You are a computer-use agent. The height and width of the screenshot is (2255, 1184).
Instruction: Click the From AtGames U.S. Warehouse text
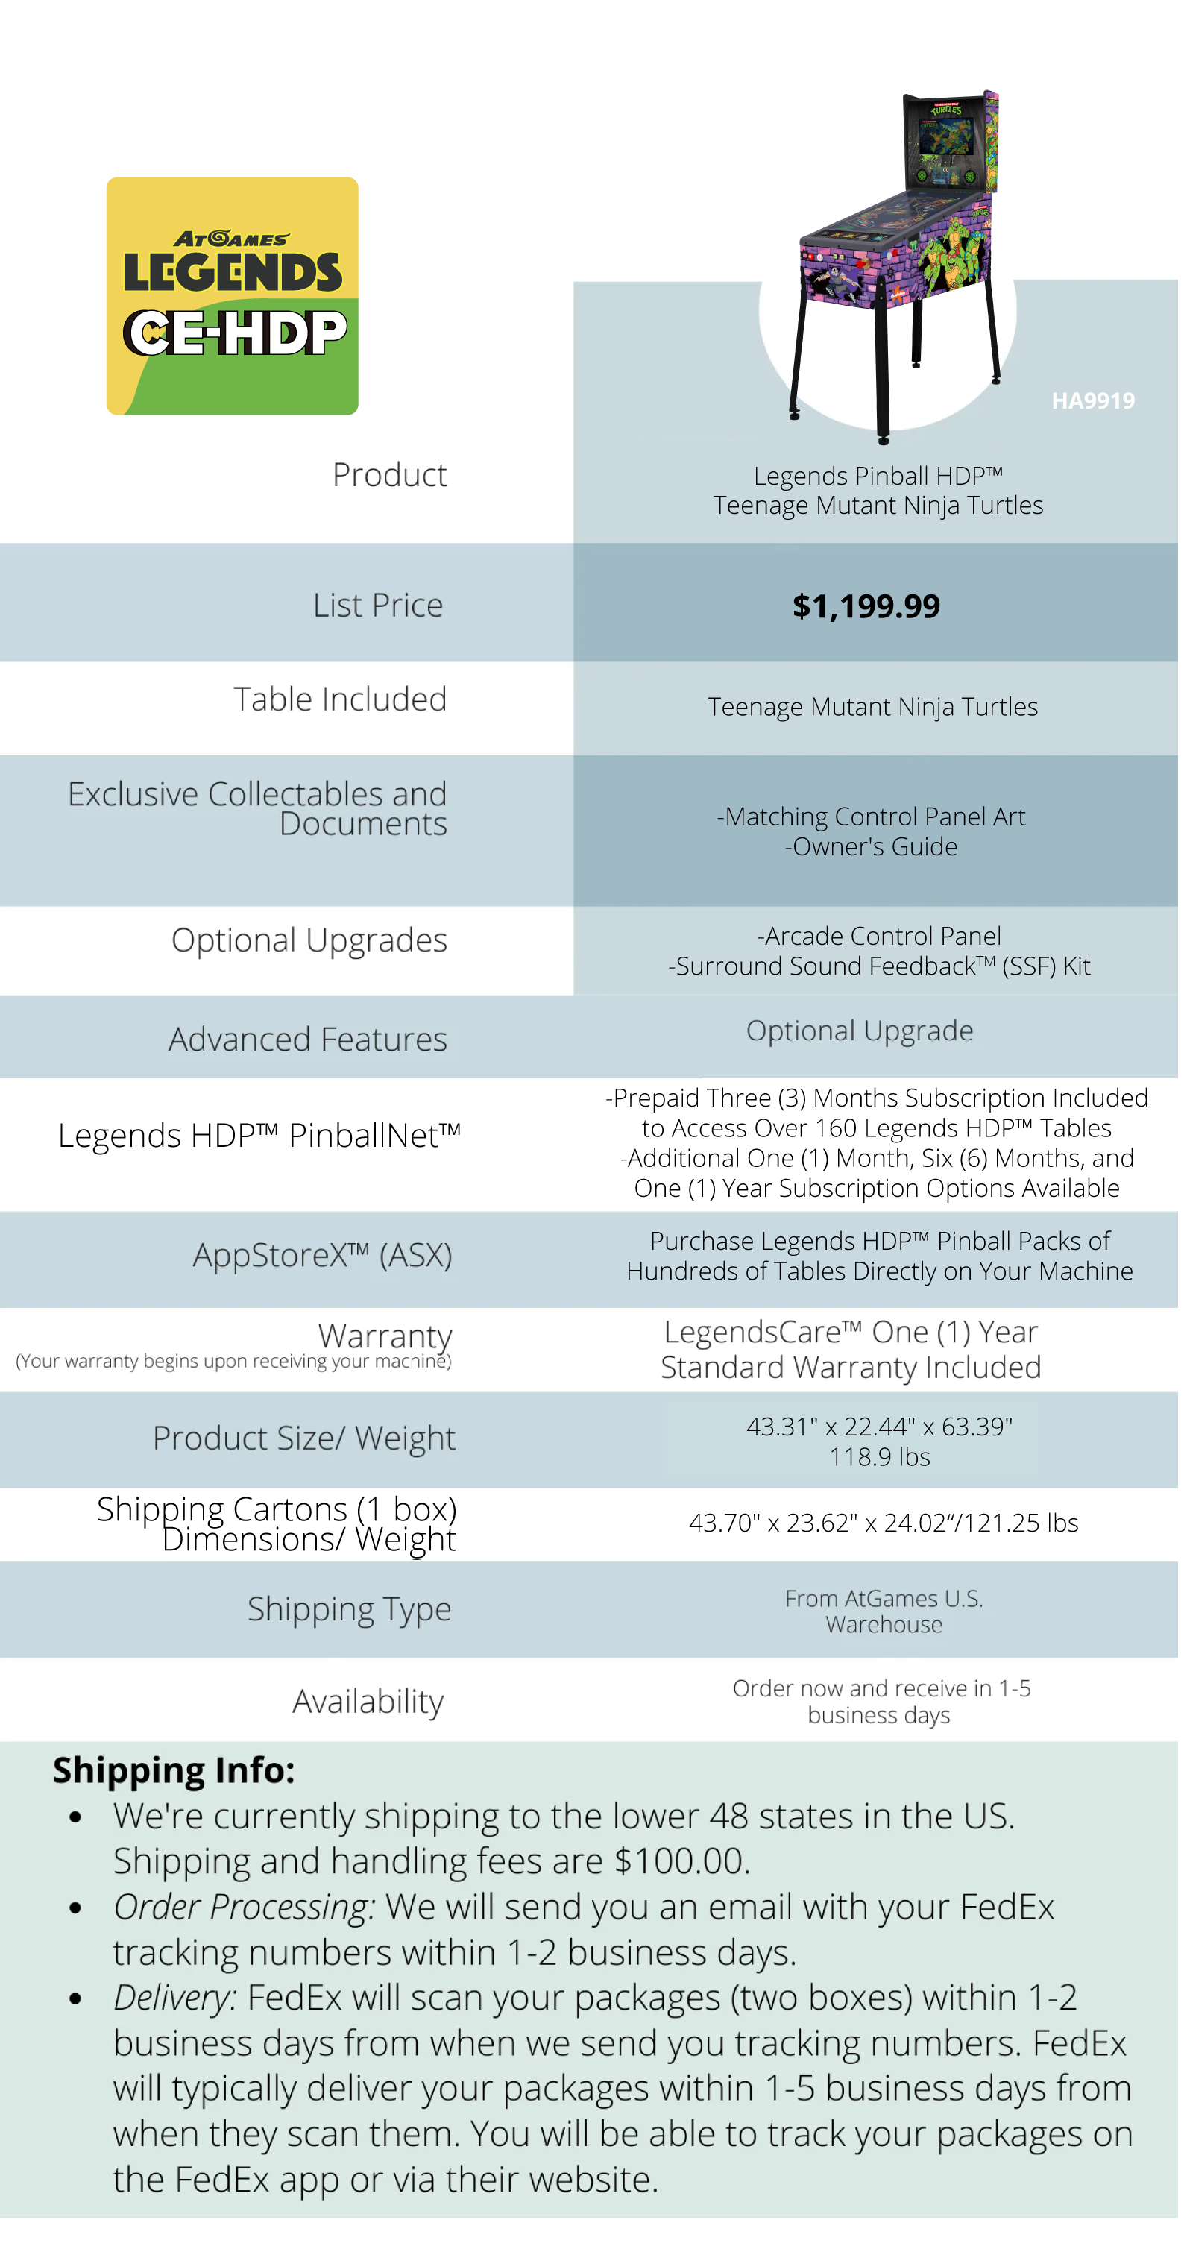coord(884,1611)
